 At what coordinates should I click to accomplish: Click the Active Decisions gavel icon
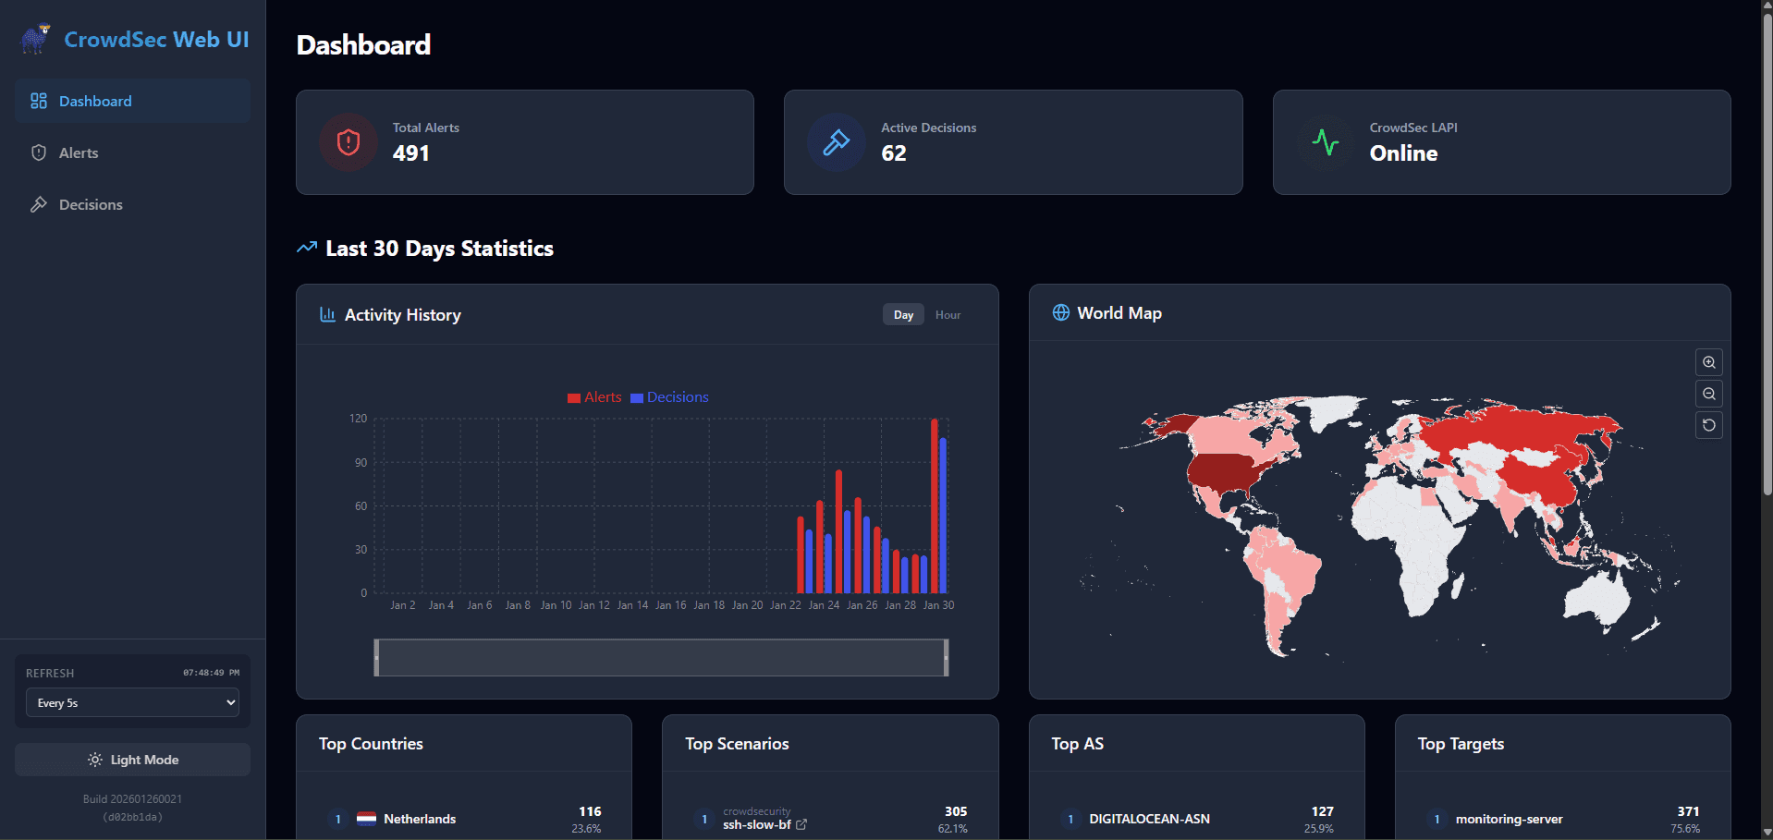837,142
